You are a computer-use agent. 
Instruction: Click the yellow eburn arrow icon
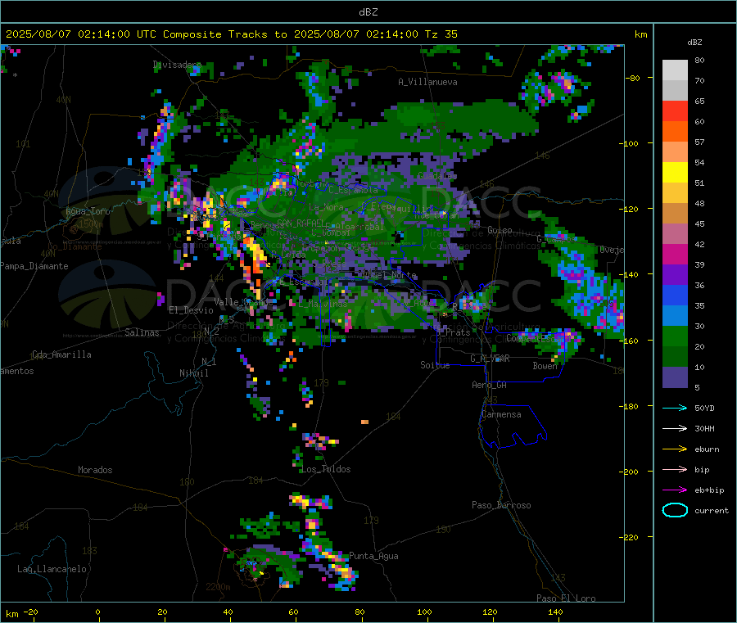(675, 449)
